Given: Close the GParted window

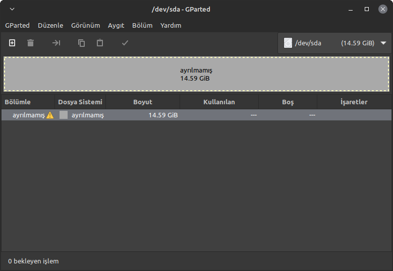Looking at the screenshot, I should click(383, 9).
